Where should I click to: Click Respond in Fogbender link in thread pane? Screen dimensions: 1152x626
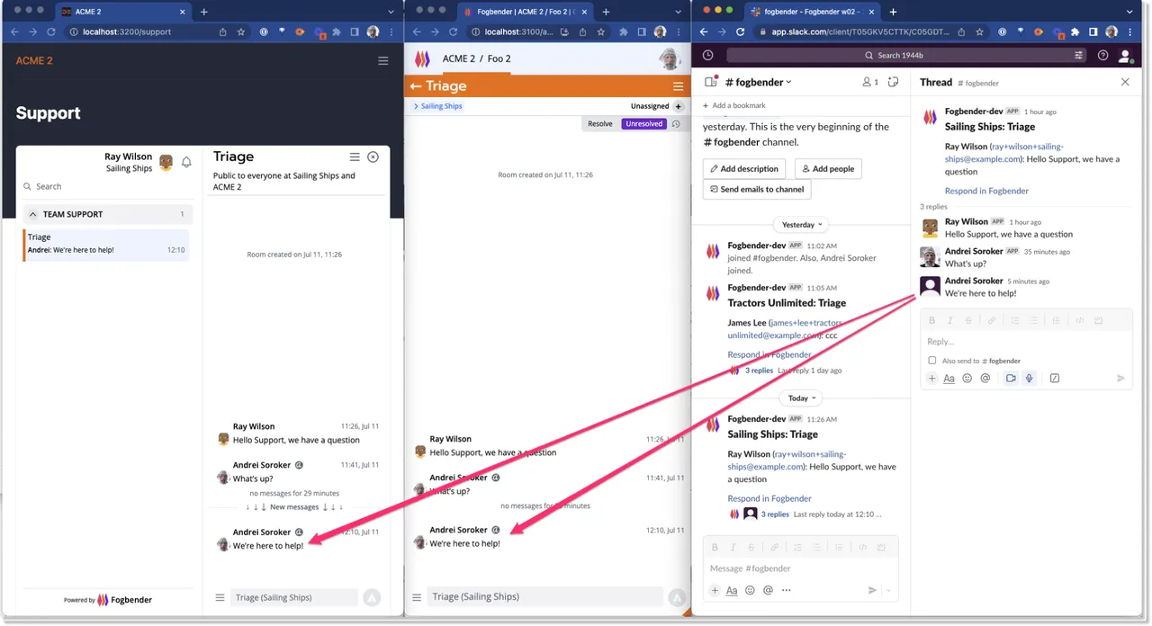click(x=986, y=191)
